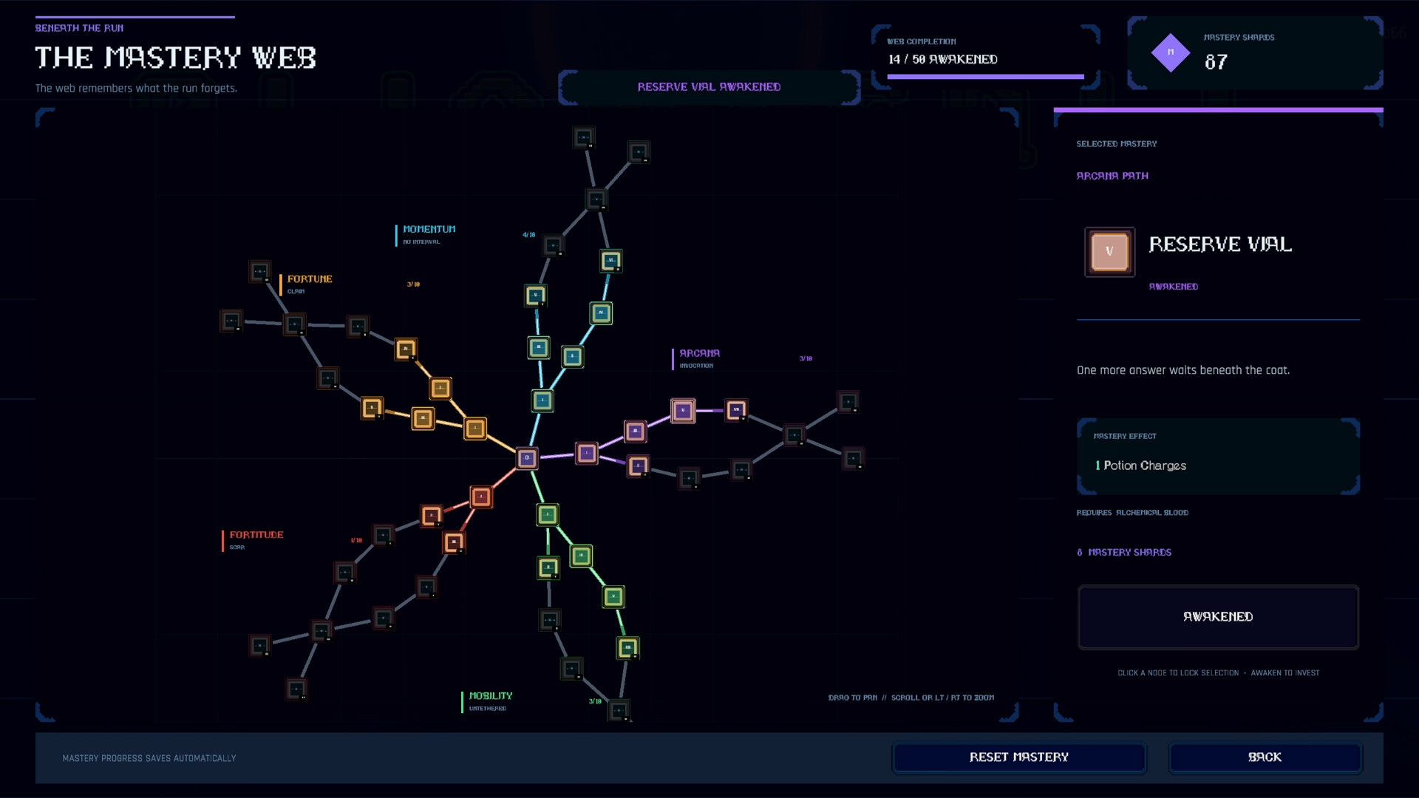This screenshot has width=1419, height=798.
Task: Select the topmost locked Momentum node
Action: point(584,137)
